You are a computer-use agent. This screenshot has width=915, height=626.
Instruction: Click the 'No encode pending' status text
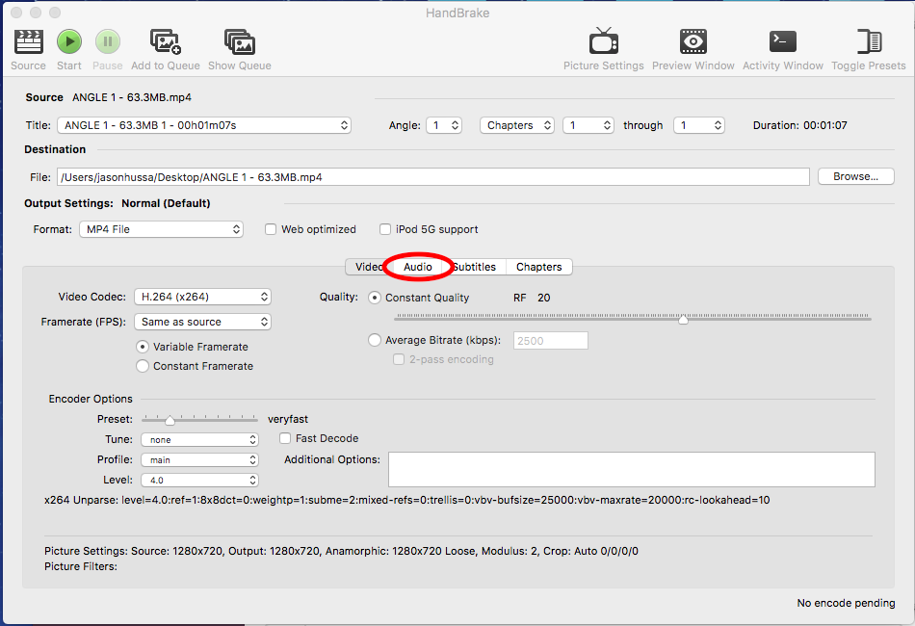click(846, 603)
